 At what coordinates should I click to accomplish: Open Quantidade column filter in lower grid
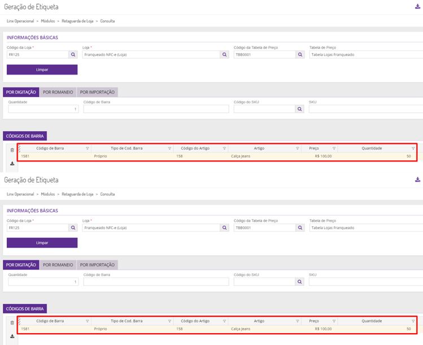[x=413, y=321]
